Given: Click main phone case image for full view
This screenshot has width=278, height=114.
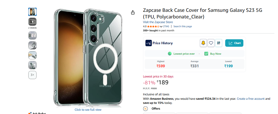Looking at the screenshot, I should [x=88, y=57].
